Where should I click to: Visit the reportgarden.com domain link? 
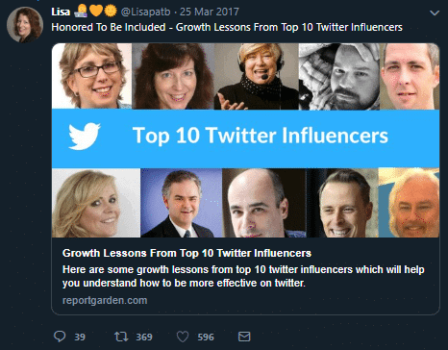tap(105, 300)
